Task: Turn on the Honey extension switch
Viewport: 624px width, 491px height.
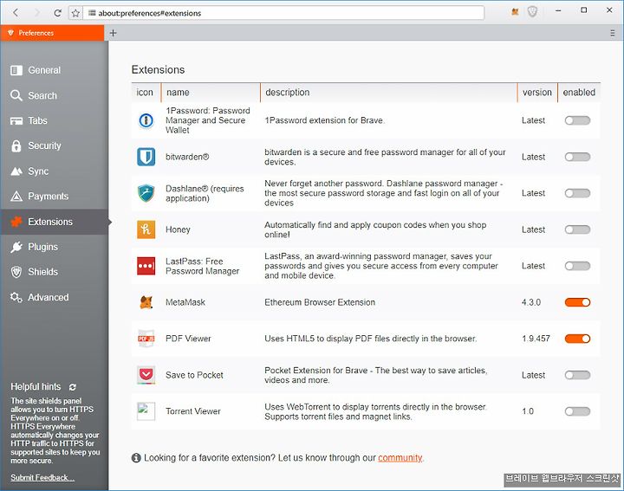Action: click(x=577, y=229)
